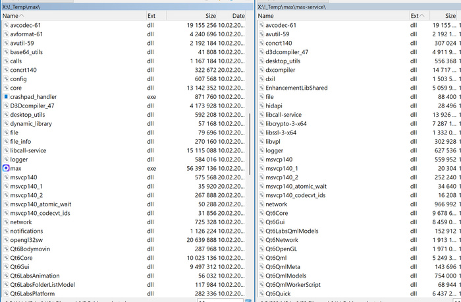461x302 pixels.
Task: Click the file_info dll file icon
Action: [x=6, y=141]
